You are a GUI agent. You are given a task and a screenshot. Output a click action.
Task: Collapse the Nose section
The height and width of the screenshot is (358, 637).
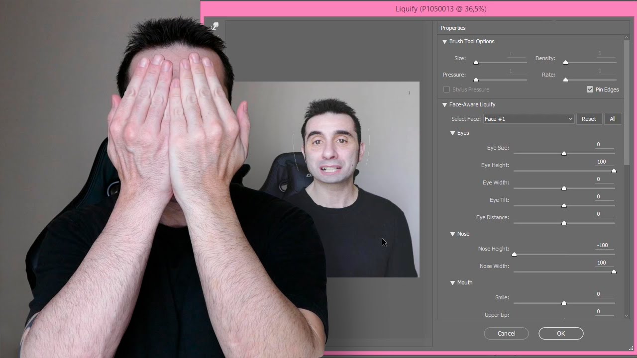[453, 234]
